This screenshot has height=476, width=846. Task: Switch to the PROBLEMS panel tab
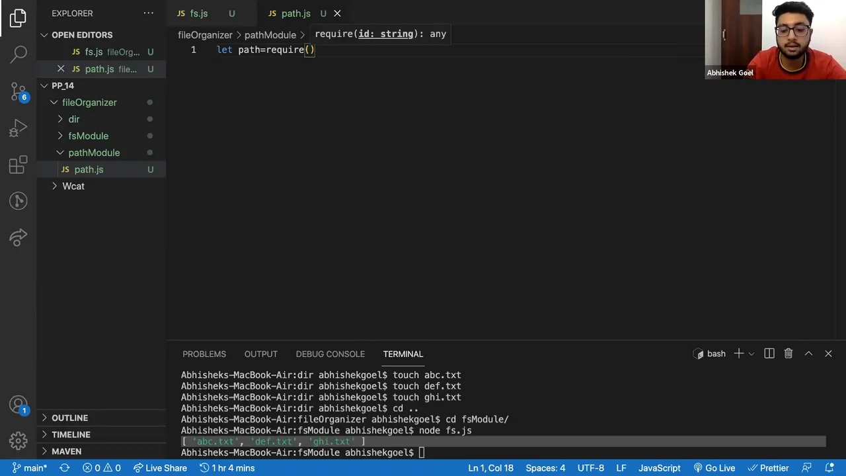click(x=204, y=354)
